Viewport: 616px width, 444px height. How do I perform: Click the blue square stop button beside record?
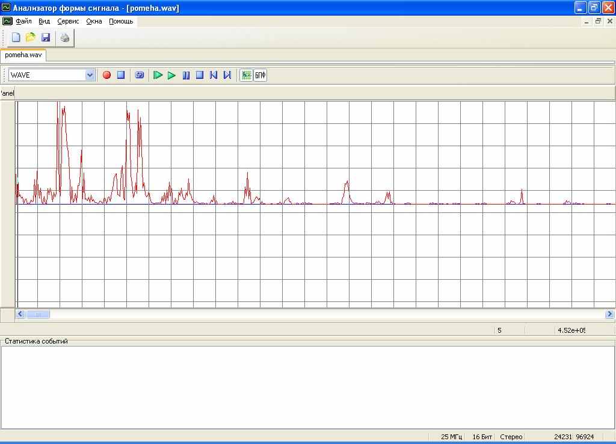pyautogui.click(x=121, y=75)
